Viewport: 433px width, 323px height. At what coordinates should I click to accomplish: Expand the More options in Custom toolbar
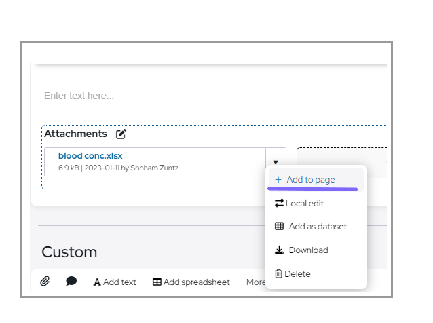[x=256, y=282]
